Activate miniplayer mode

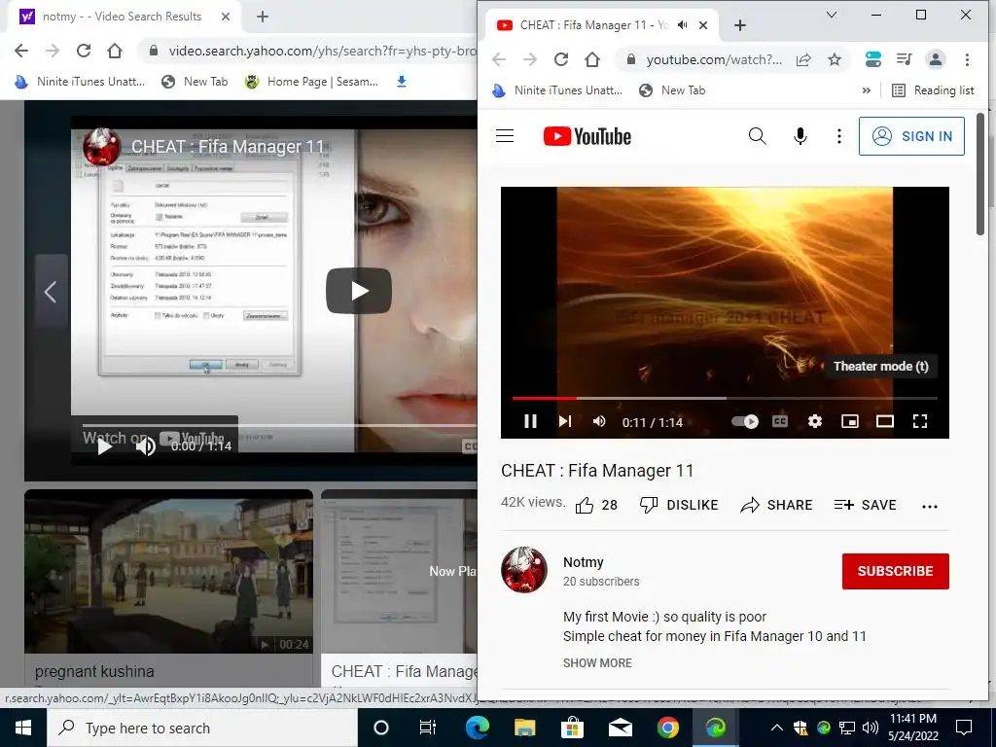850,422
